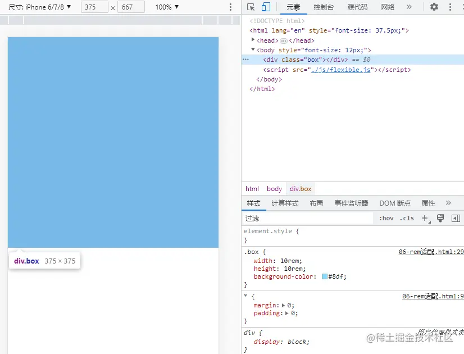The width and height of the screenshot is (464, 354).
Task: Select the div class="box" DOM row
Action: tap(353, 60)
